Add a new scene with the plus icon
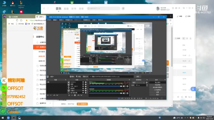This screenshot has height=120, width=214. pos(48,95)
